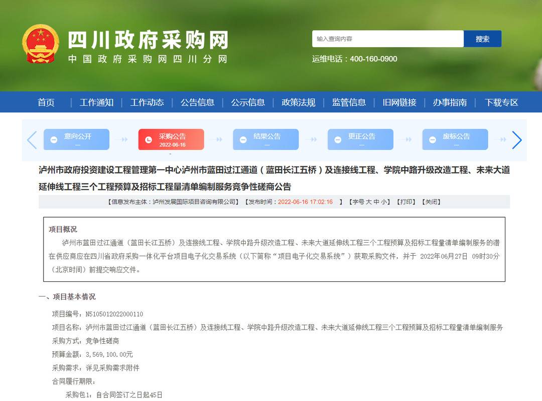Click minus icon on 结果公告 step
Viewport: 542px width, 401px height.
tap(243, 140)
